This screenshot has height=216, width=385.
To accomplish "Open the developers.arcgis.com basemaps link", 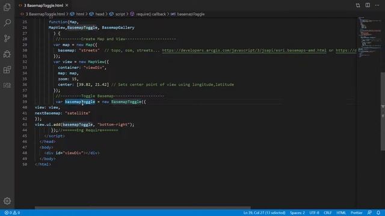I will point(244,50).
